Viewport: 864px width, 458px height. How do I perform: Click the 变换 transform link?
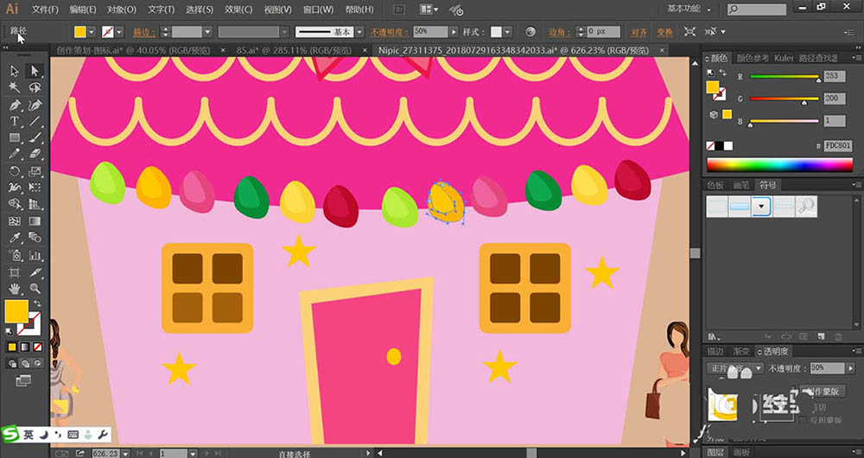(664, 32)
